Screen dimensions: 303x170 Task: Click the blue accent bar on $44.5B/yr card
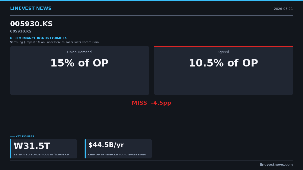[x=85, y=149]
